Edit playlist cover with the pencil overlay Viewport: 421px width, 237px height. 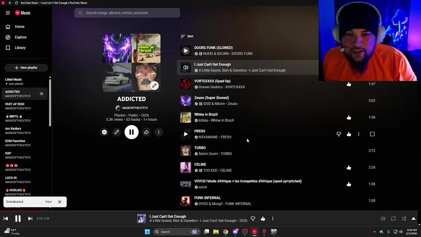(x=154, y=86)
